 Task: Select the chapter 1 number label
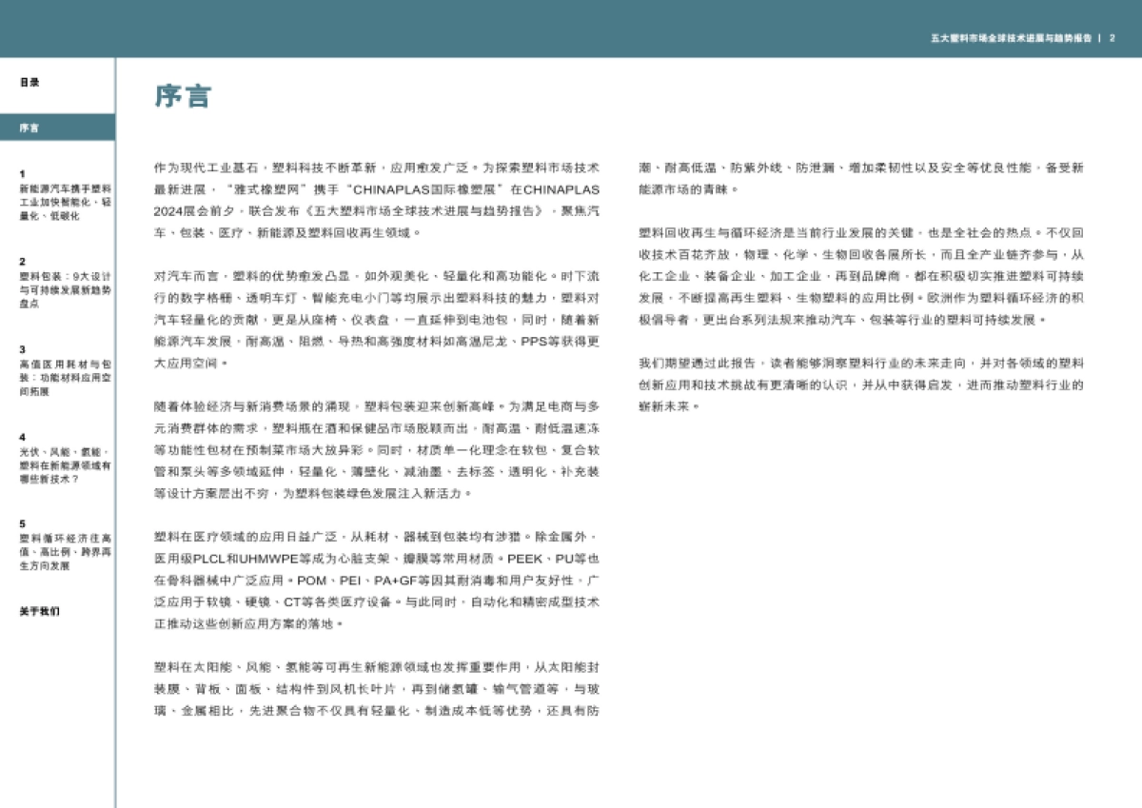click(21, 171)
